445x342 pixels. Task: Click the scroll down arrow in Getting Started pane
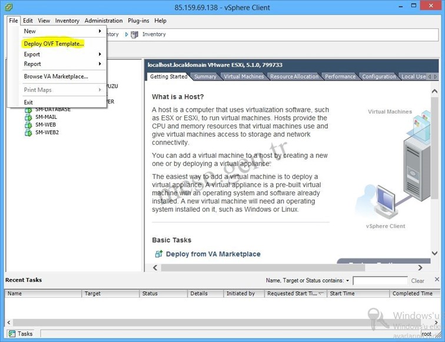[x=434, y=253]
